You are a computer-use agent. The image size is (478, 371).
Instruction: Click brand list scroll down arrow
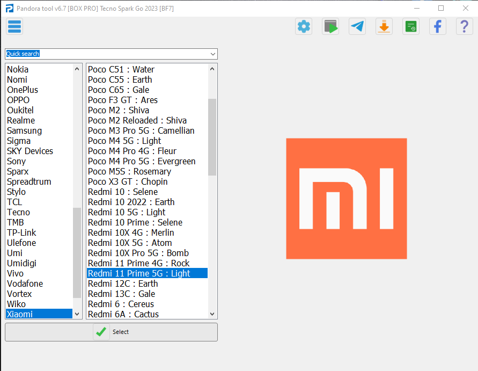77,314
